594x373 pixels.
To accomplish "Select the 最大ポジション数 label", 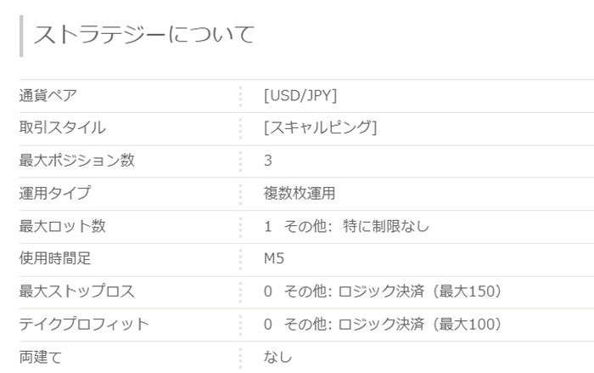I will [76, 161].
